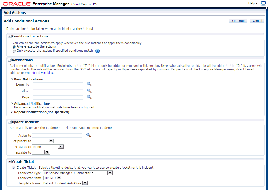Open the E-mail To recipient search icon
Image resolution: width=268 pixels, height=190 pixels.
click(x=89, y=84)
